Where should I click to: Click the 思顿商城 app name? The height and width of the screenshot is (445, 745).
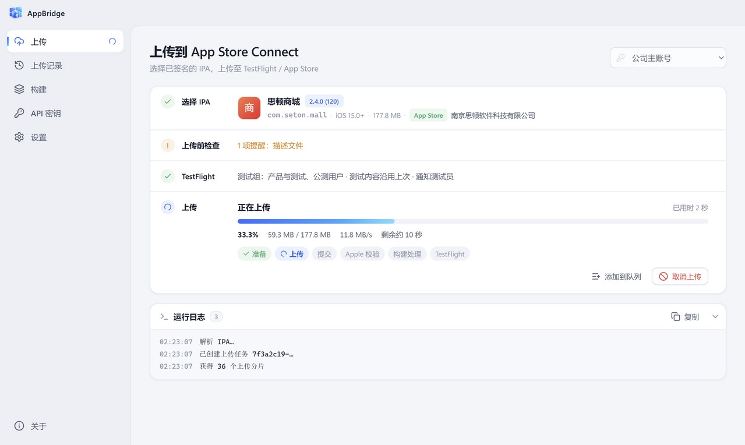pyautogui.click(x=284, y=101)
